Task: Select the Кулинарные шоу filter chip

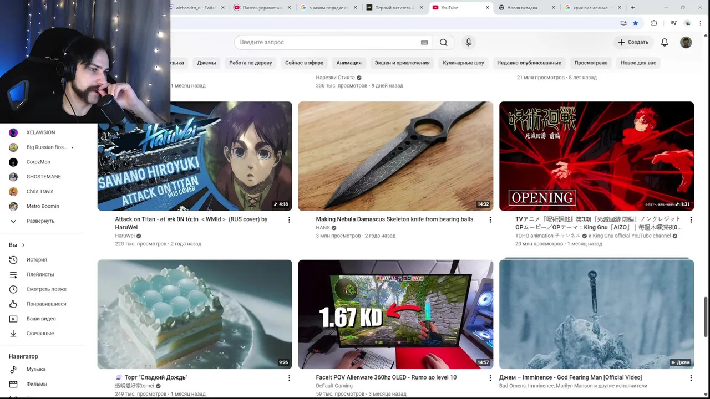Action: point(463,63)
